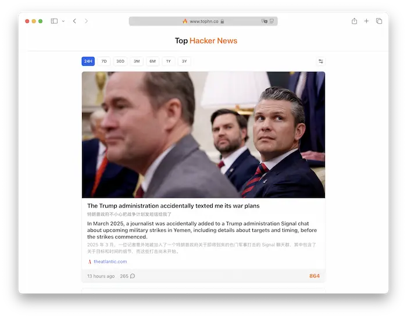
Task: Click the translate icon in address bar
Action: coord(264,22)
